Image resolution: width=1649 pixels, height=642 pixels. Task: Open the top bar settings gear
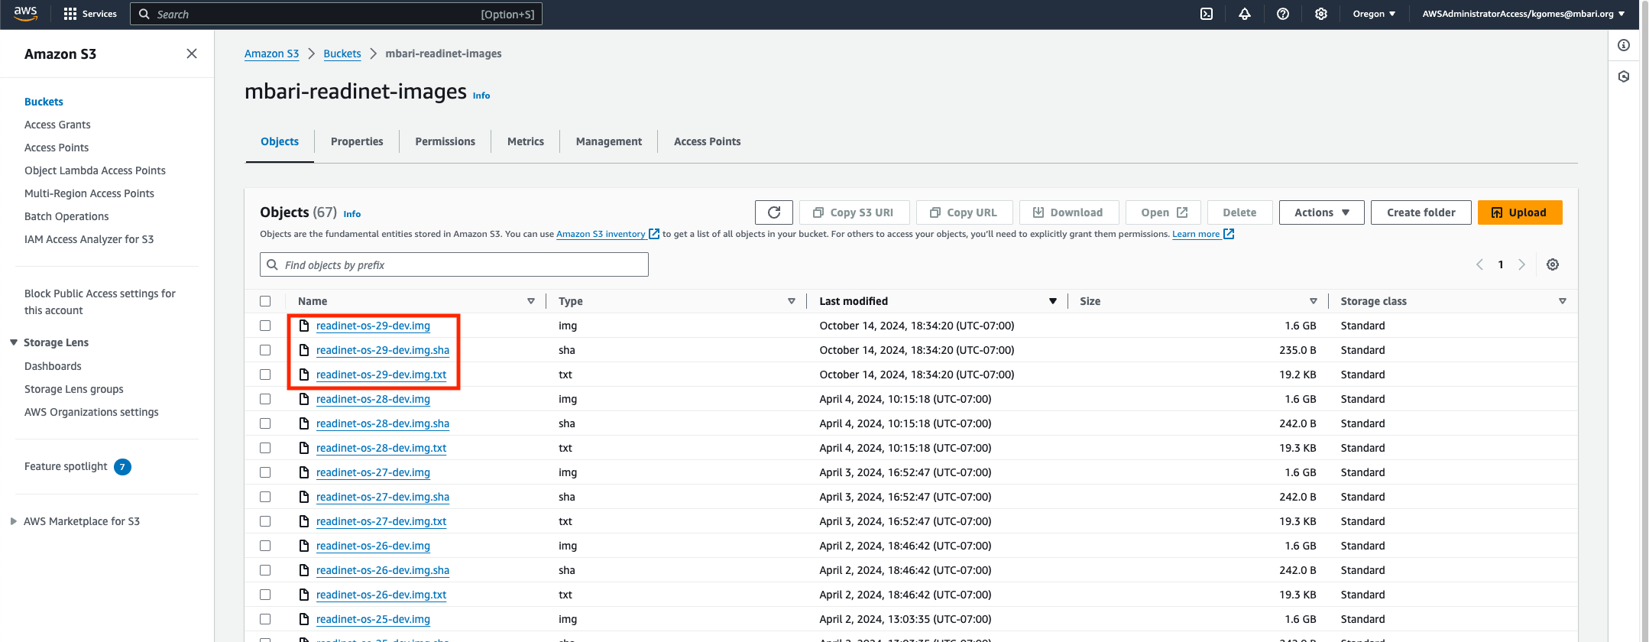click(1321, 14)
